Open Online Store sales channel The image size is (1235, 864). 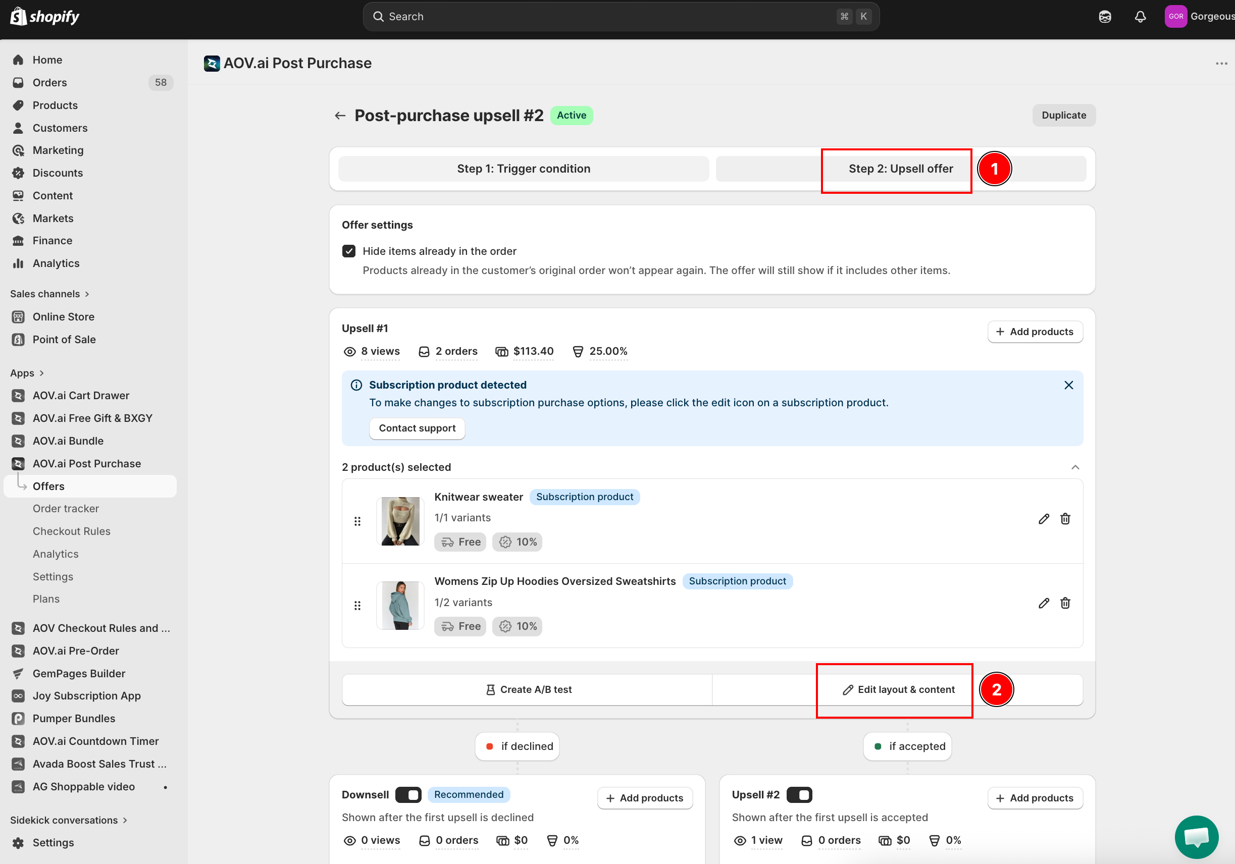point(89,316)
